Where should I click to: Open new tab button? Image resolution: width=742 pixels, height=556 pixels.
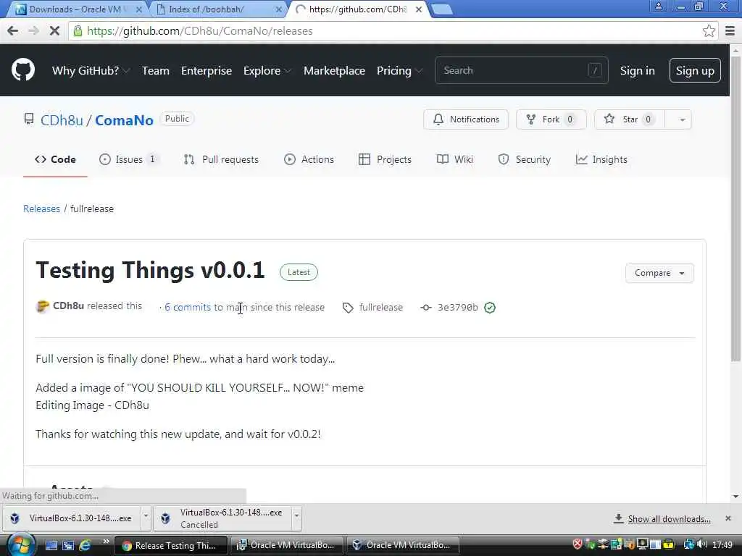[442, 9]
